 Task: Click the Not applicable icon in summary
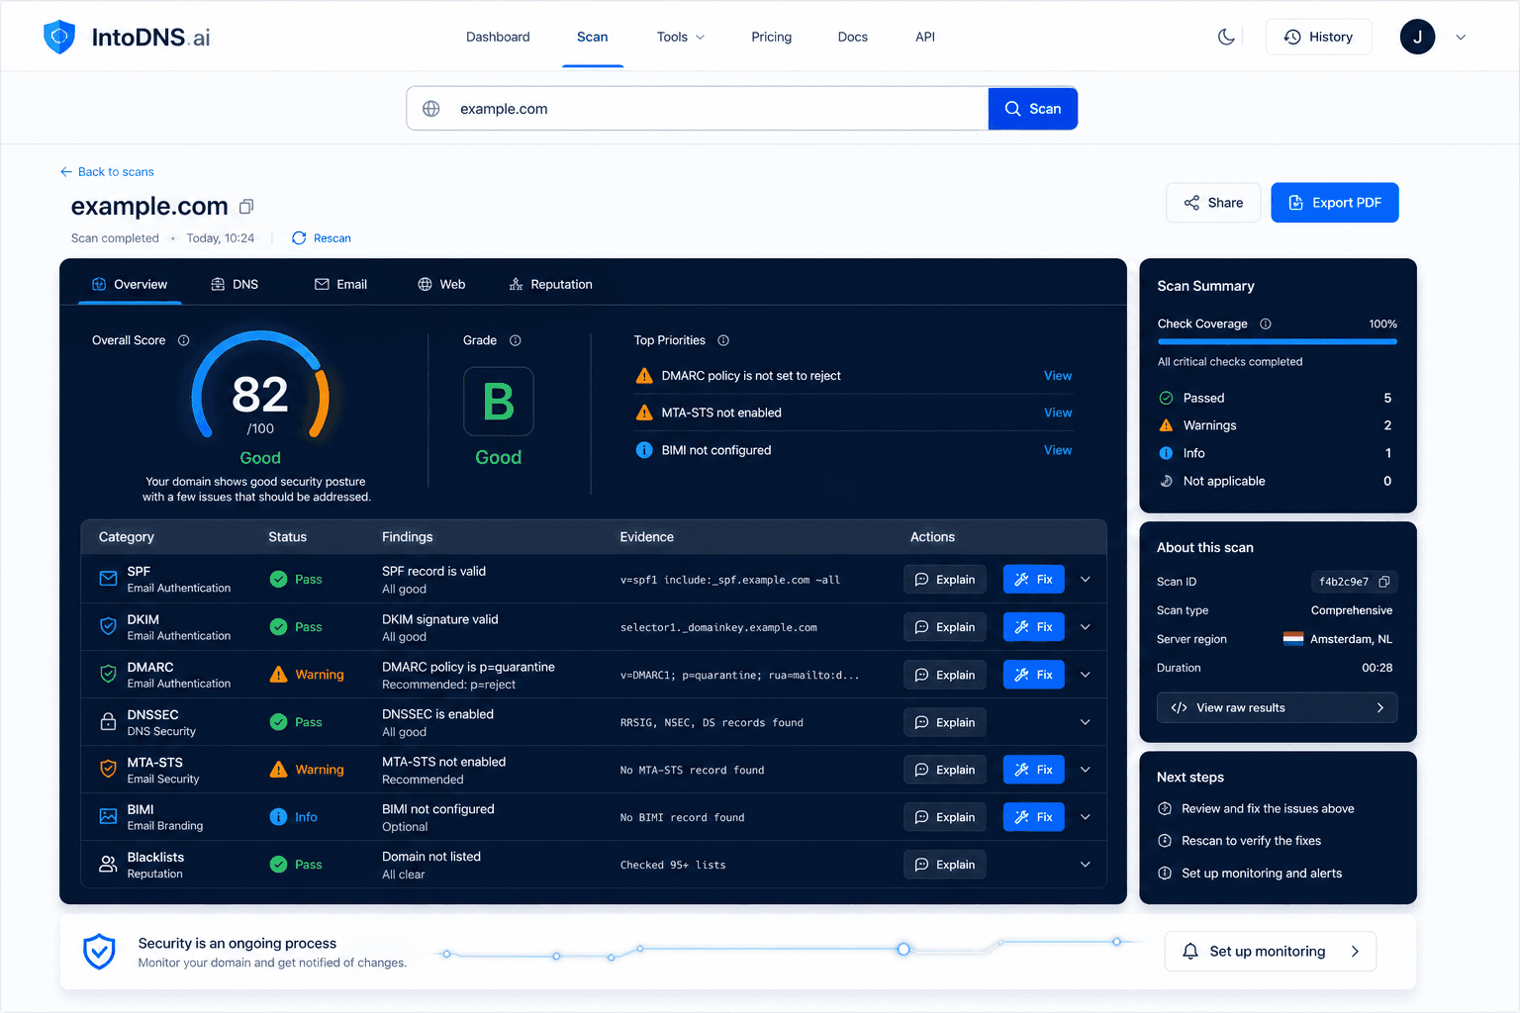1166,481
